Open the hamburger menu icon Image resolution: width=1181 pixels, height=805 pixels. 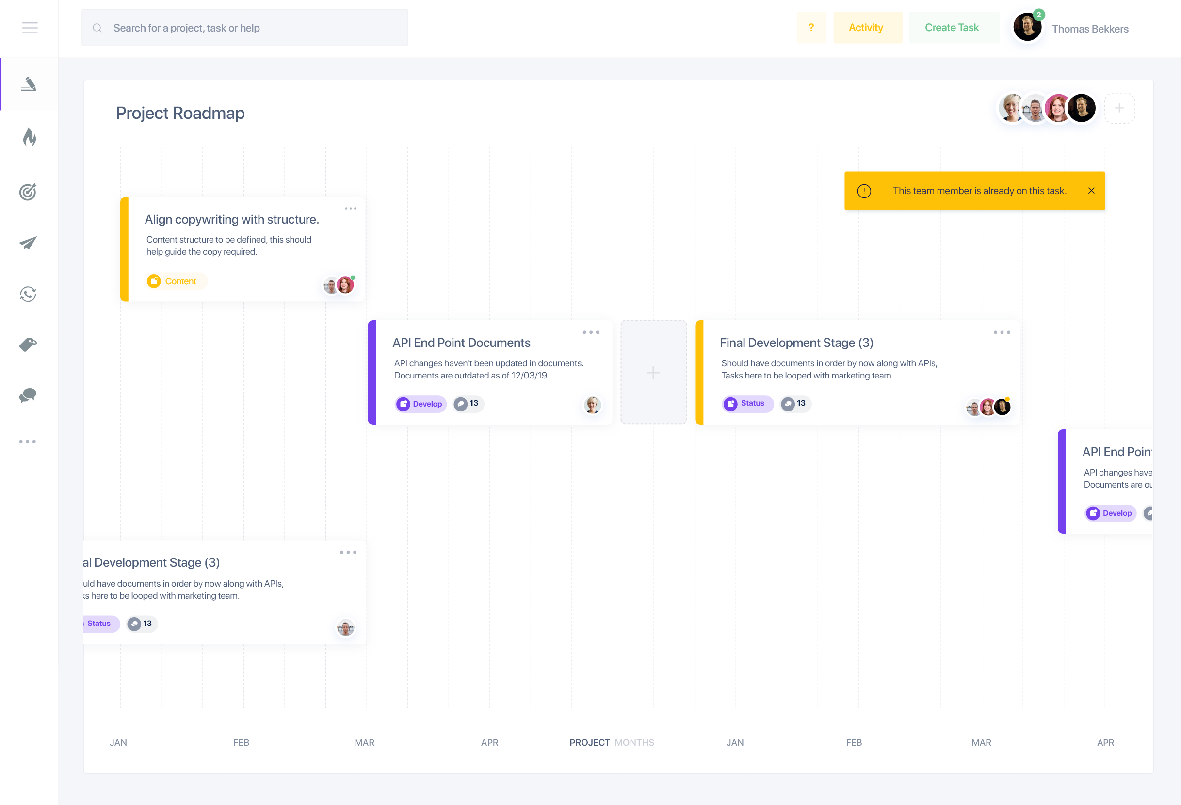click(30, 28)
